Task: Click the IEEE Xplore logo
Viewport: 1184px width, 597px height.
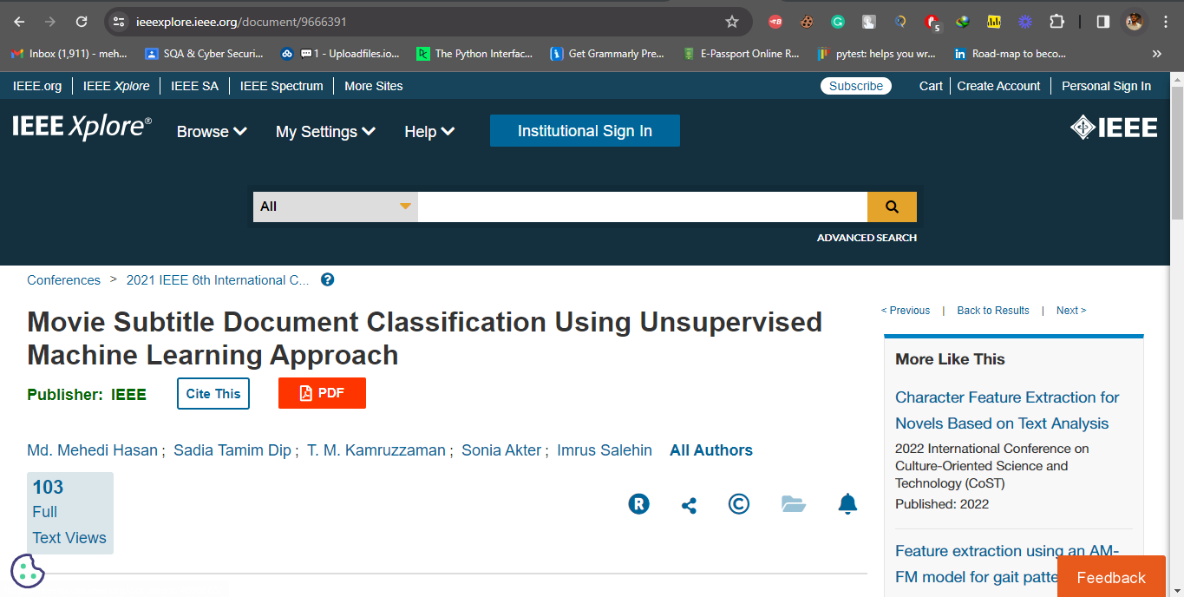Action: click(x=82, y=128)
